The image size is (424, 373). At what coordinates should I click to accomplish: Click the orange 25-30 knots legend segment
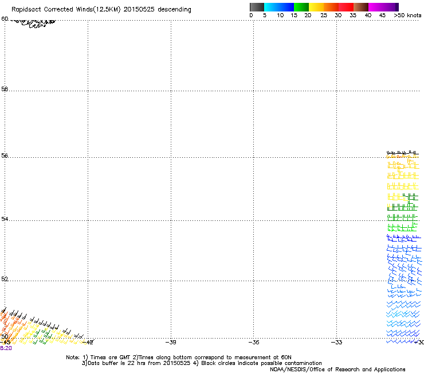point(331,7)
